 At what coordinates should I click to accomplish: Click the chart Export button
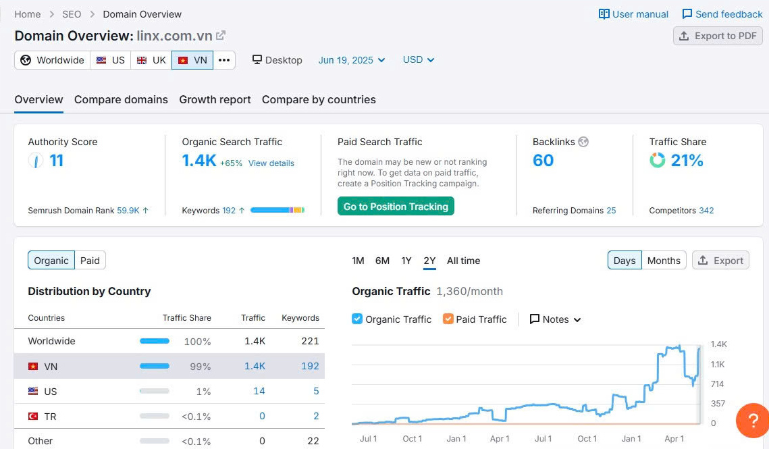[721, 261]
